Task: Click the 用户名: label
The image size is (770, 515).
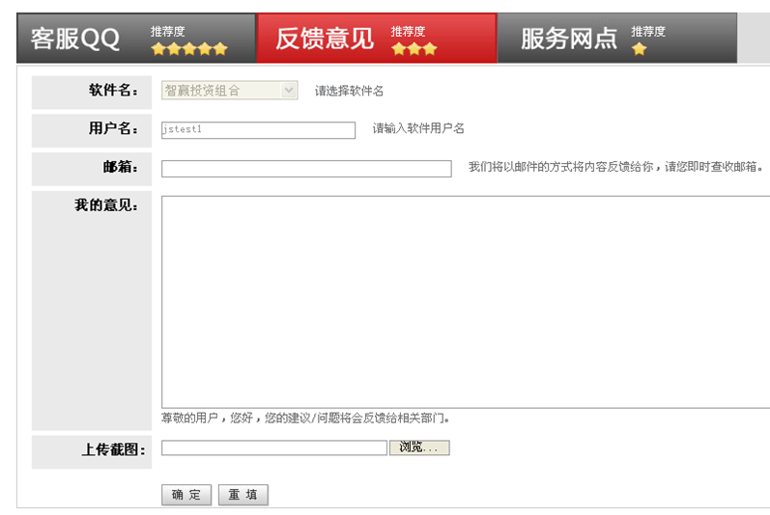Action: [x=113, y=128]
